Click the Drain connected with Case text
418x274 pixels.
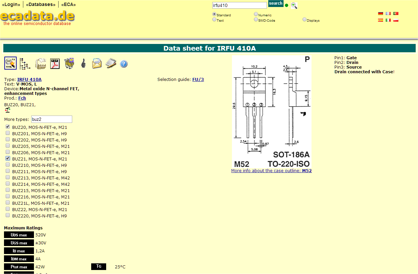click(x=364, y=72)
